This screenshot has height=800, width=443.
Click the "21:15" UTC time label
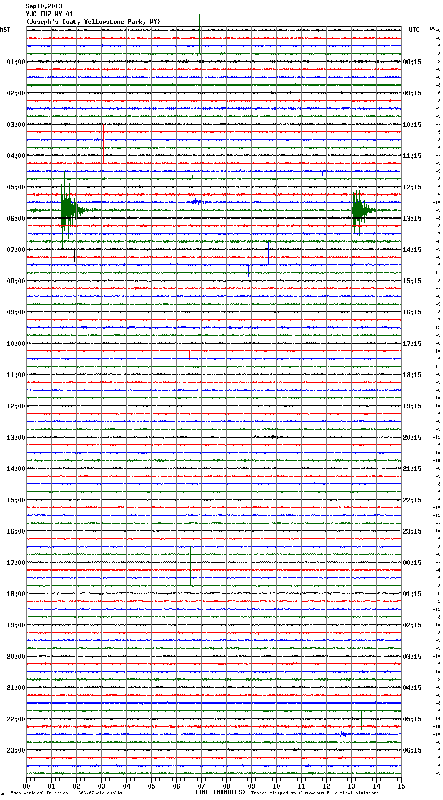tap(412, 469)
